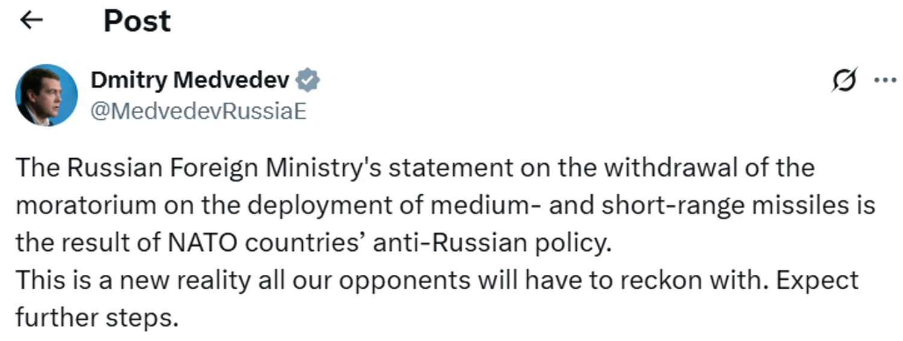
Task: Click the word NATO in the post
Action: point(203,242)
